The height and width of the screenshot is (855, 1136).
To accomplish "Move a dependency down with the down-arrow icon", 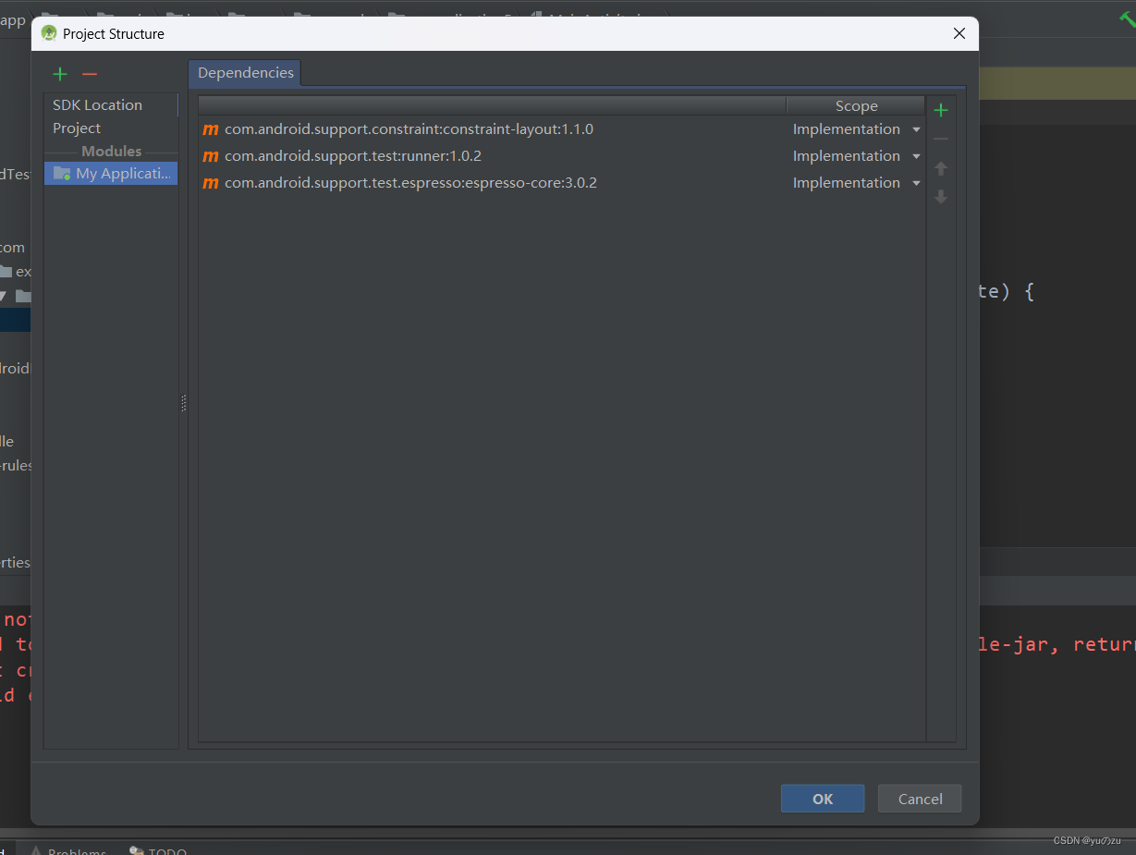I will click(941, 197).
